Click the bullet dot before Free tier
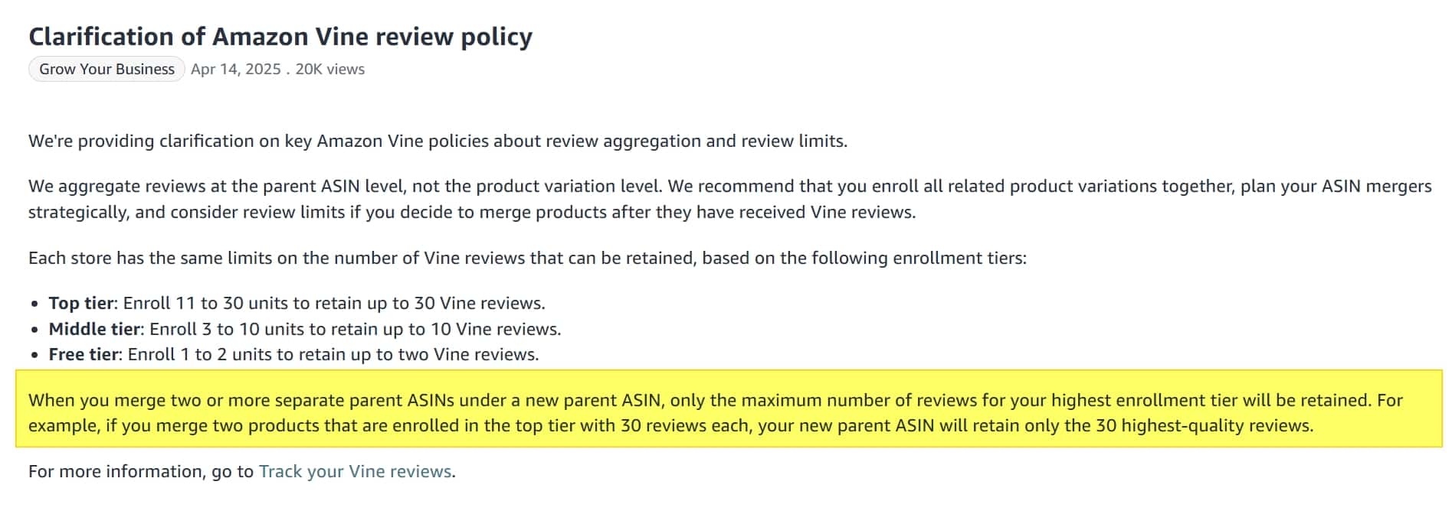This screenshot has width=1452, height=514. [34, 356]
